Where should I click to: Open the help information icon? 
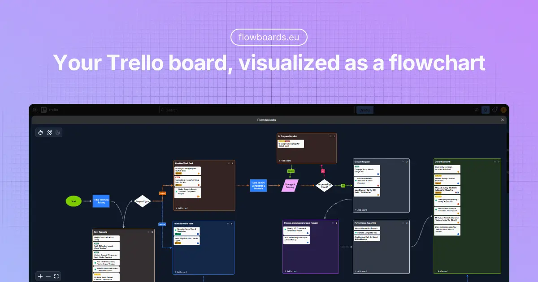click(495, 110)
